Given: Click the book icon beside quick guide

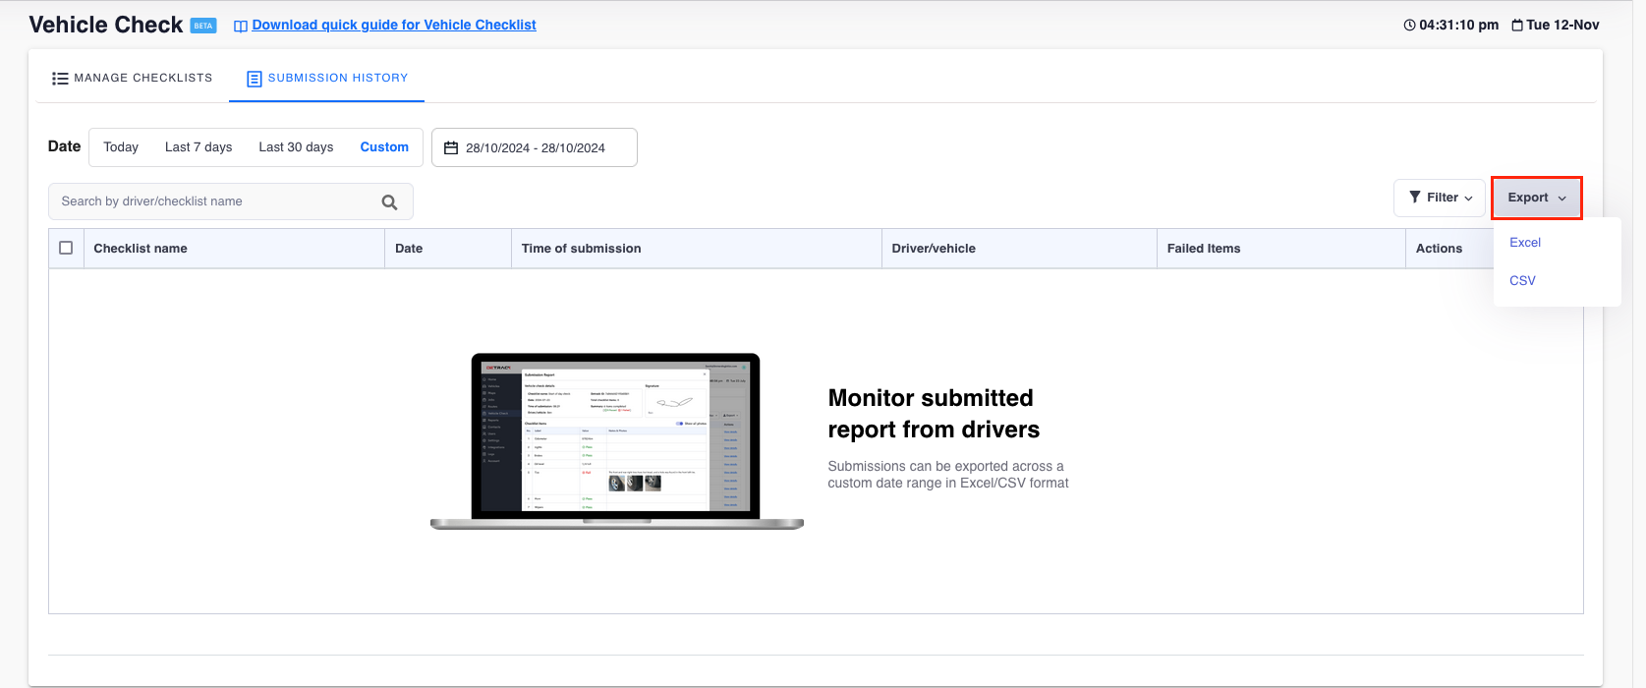Looking at the screenshot, I should tap(240, 27).
